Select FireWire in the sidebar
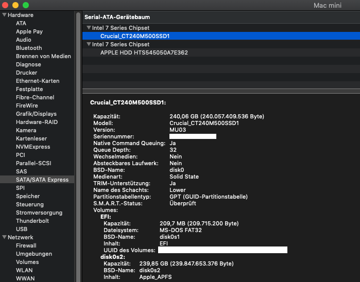Image resolution: width=360 pixels, height=282 pixels. (27, 106)
